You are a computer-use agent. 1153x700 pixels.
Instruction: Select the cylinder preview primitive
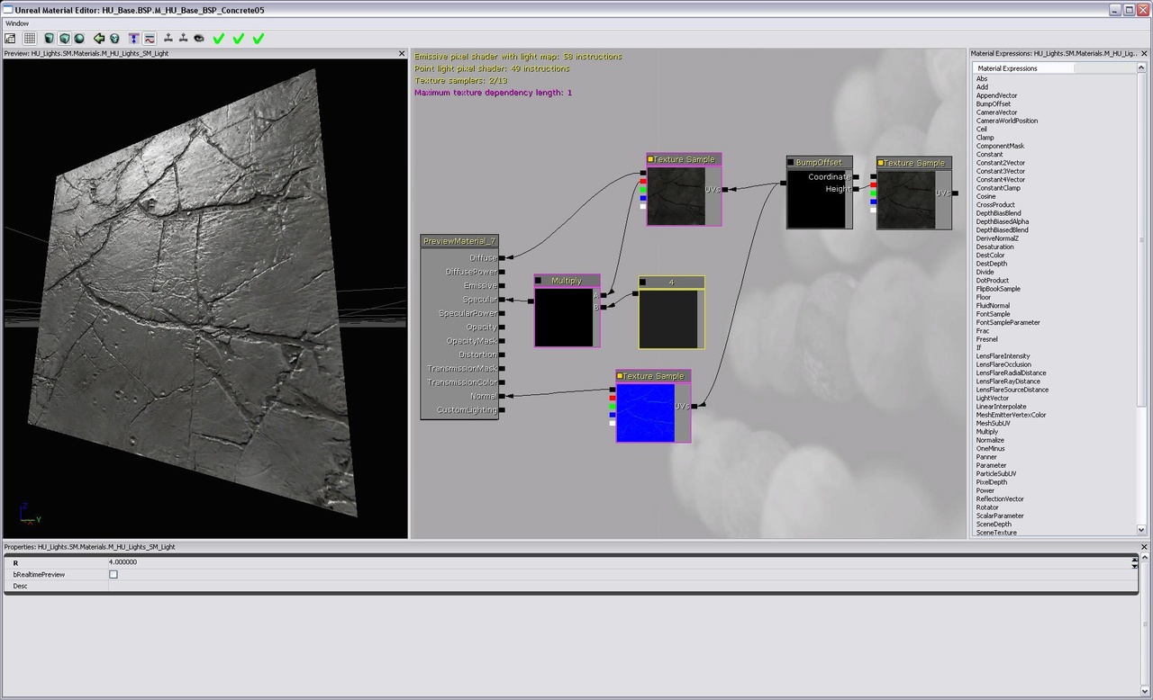coord(49,38)
